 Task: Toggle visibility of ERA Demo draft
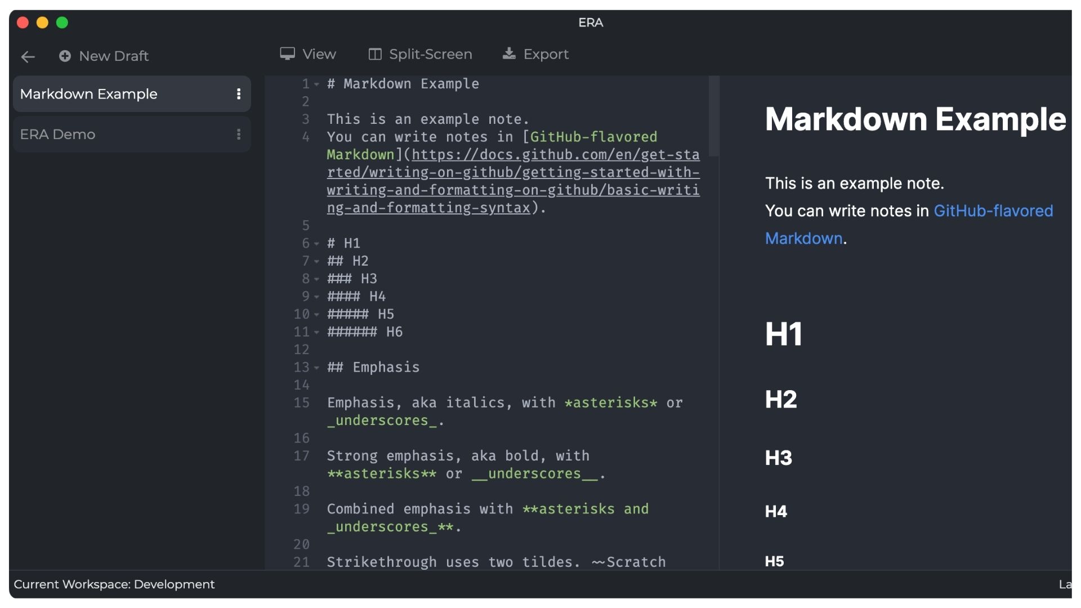click(238, 133)
